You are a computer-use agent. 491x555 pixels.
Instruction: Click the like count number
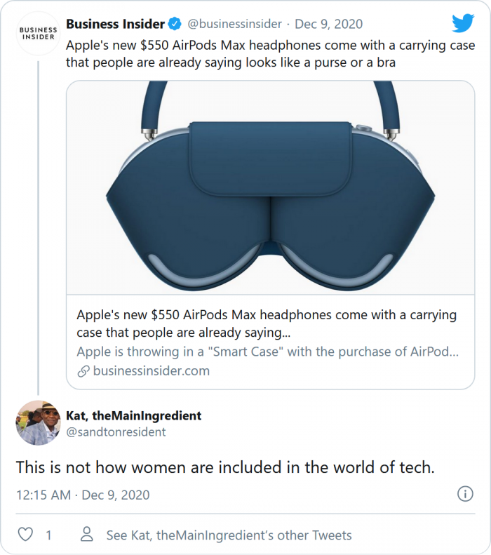coord(49,535)
